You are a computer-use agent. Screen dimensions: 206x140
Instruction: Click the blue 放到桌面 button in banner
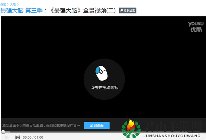tap(97, 125)
